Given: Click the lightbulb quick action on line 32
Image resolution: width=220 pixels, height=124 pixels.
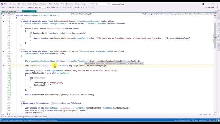Looking at the screenshot, I should [x=3, y=66].
